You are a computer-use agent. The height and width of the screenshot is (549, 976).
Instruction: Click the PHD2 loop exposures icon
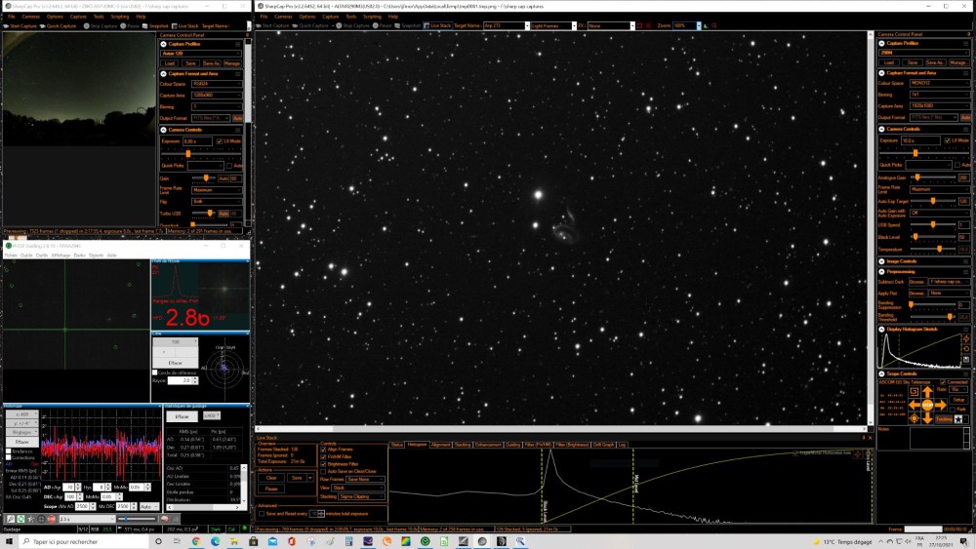pos(20,519)
